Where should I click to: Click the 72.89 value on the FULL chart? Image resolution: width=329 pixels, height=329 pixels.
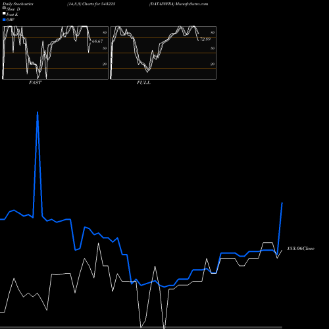click(205, 39)
